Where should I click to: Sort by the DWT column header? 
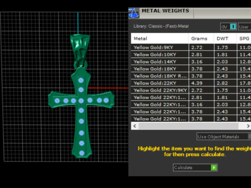tap(225, 39)
